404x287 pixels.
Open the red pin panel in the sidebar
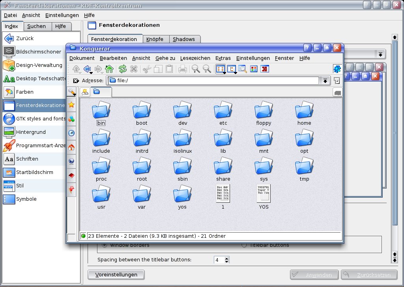tap(71, 189)
